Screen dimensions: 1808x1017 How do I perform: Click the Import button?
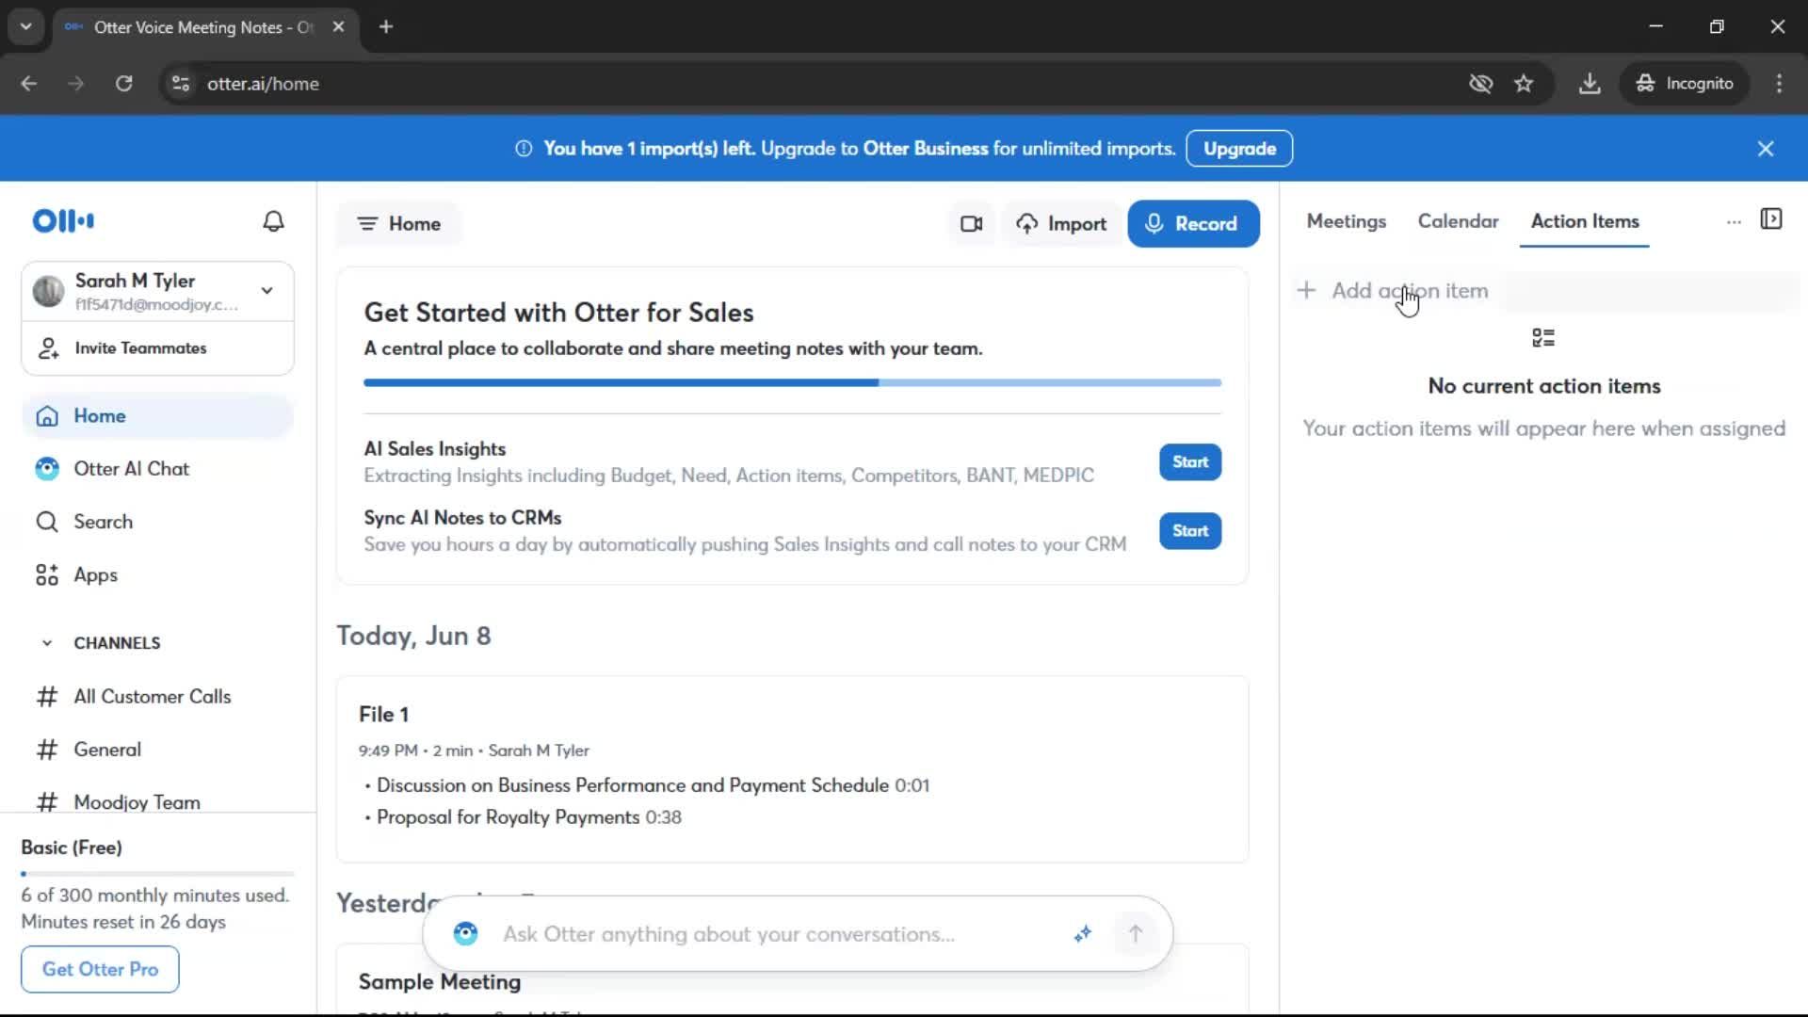[1061, 224]
